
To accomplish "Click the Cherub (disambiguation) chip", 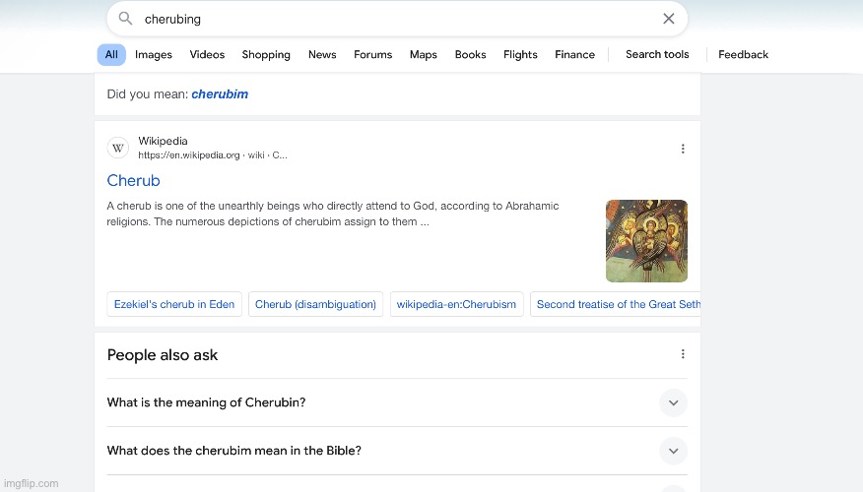I will 315,304.
